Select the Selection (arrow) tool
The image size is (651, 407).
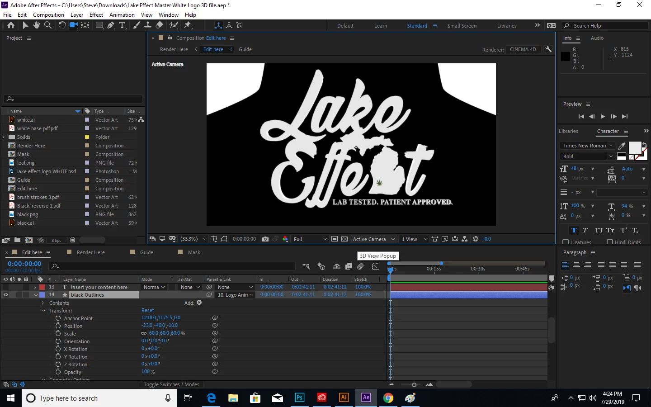tap(25, 25)
